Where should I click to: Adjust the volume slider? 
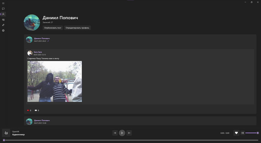click(x=252, y=133)
